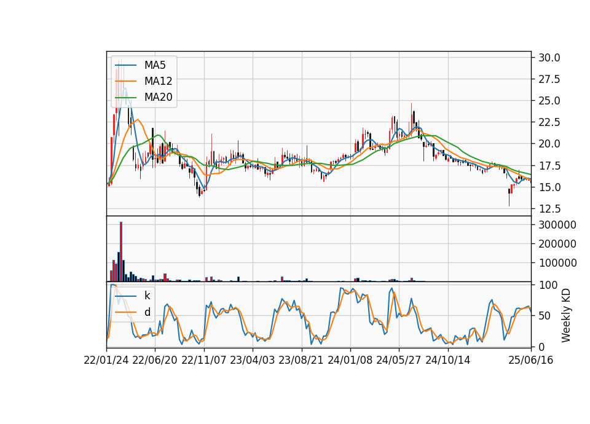Click the 15.0 price axis label

coord(549,187)
